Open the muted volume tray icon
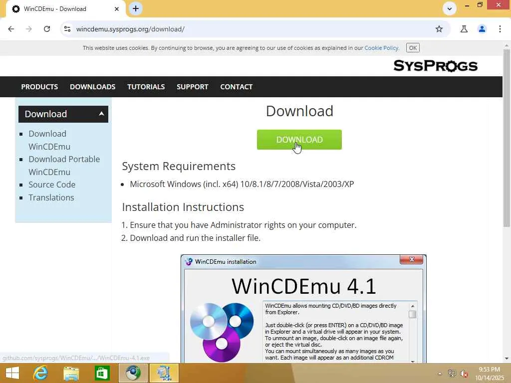The image size is (511, 383). [464, 374]
